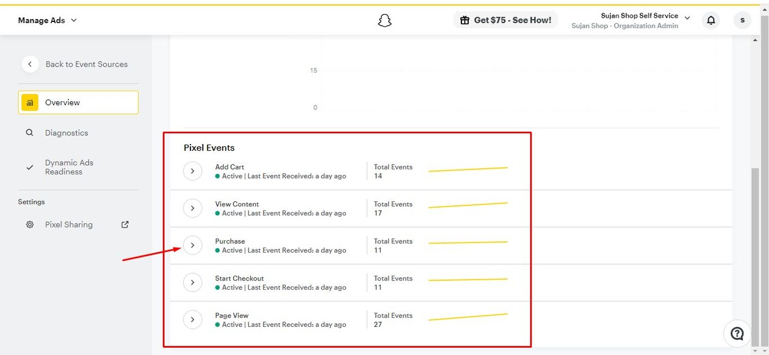
Task: Expand the Purchase pixel event details
Action: tap(193, 245)
